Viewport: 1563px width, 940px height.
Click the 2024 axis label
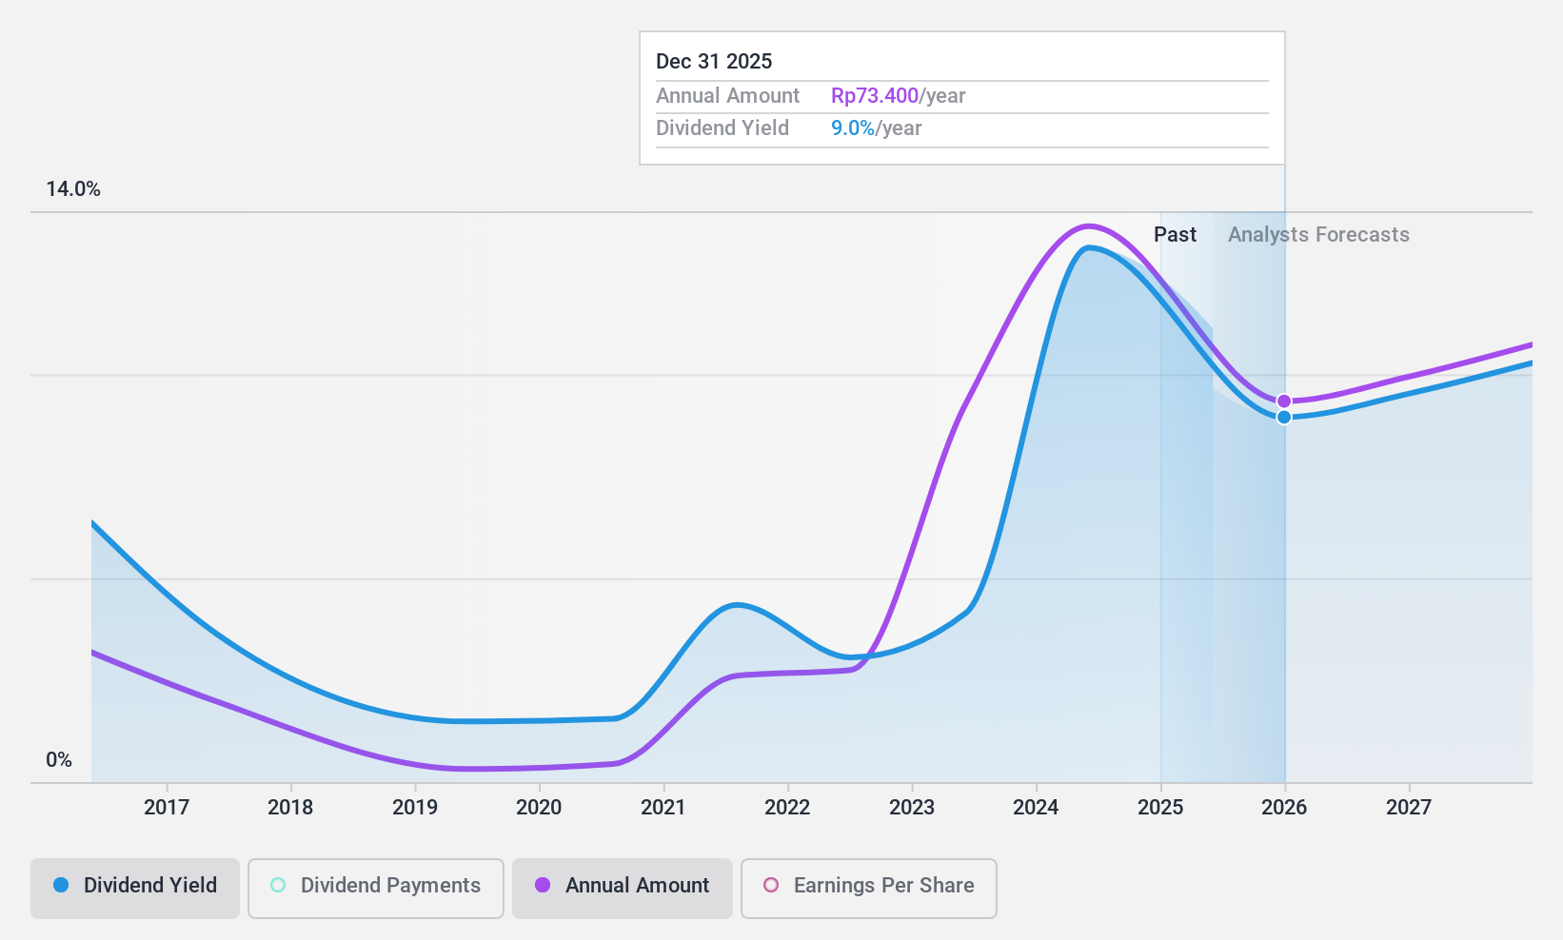click(x=1036, y=808)
